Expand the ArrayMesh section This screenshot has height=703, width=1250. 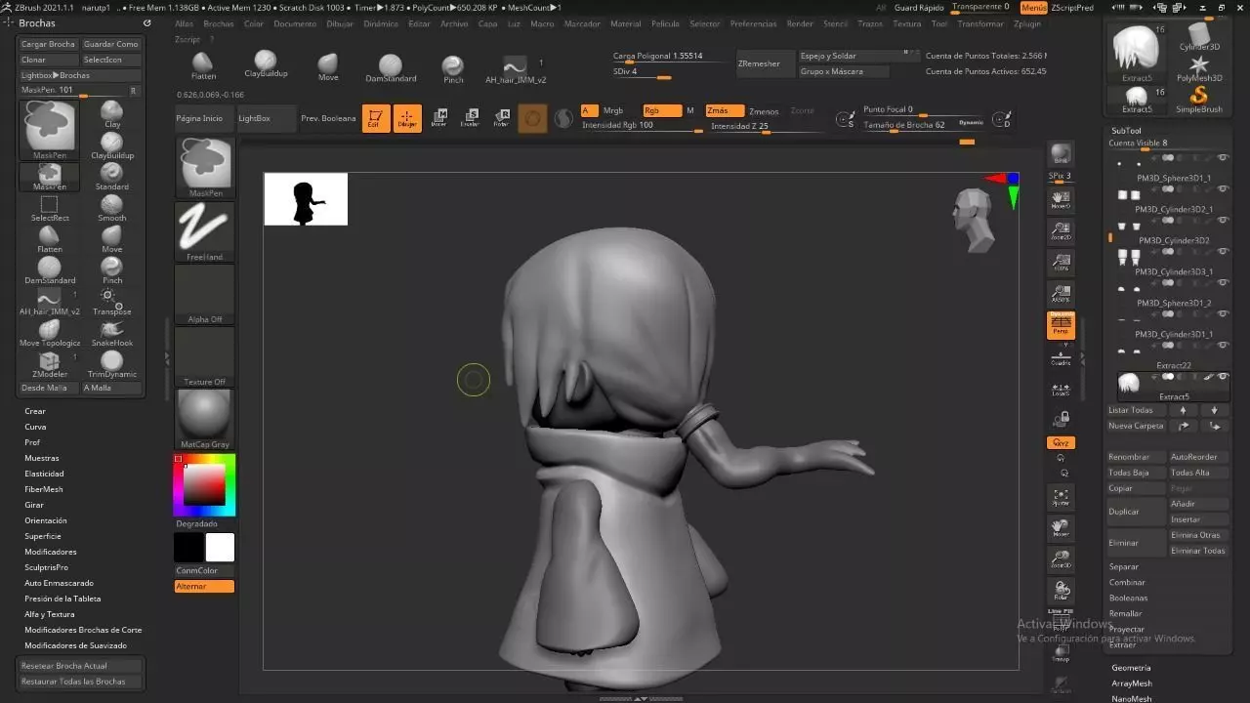click(x=1132, y=683)
